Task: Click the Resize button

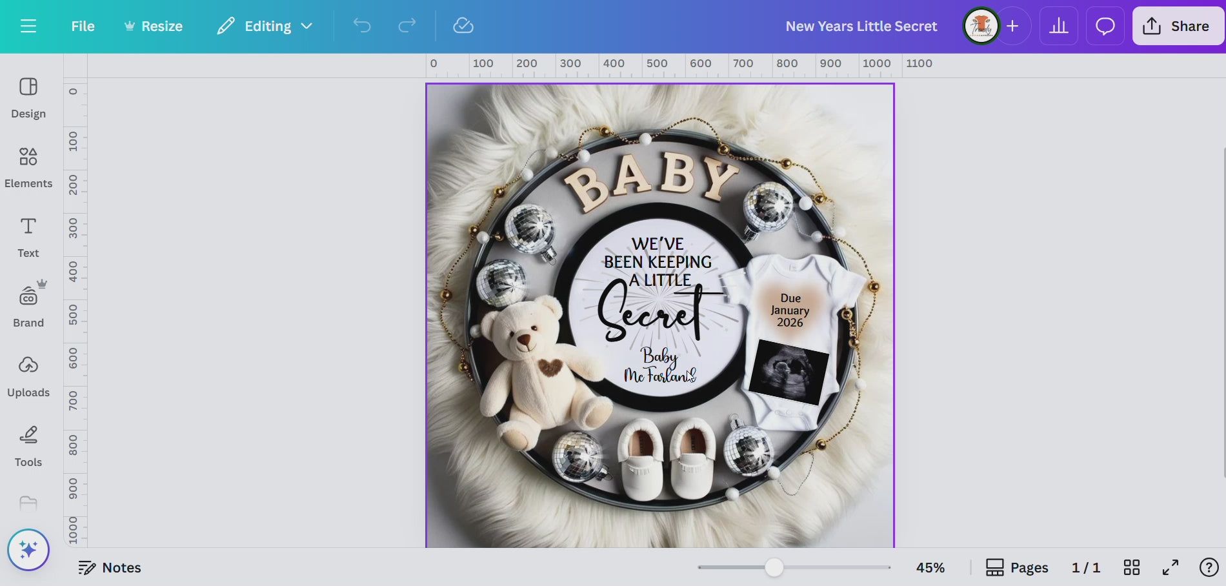Action: 154,26
